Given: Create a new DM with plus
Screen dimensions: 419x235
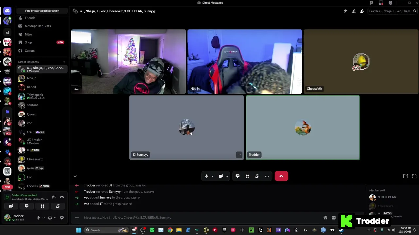Looking at the screenshot, I should pyautogui.click(x=64, y=62).
